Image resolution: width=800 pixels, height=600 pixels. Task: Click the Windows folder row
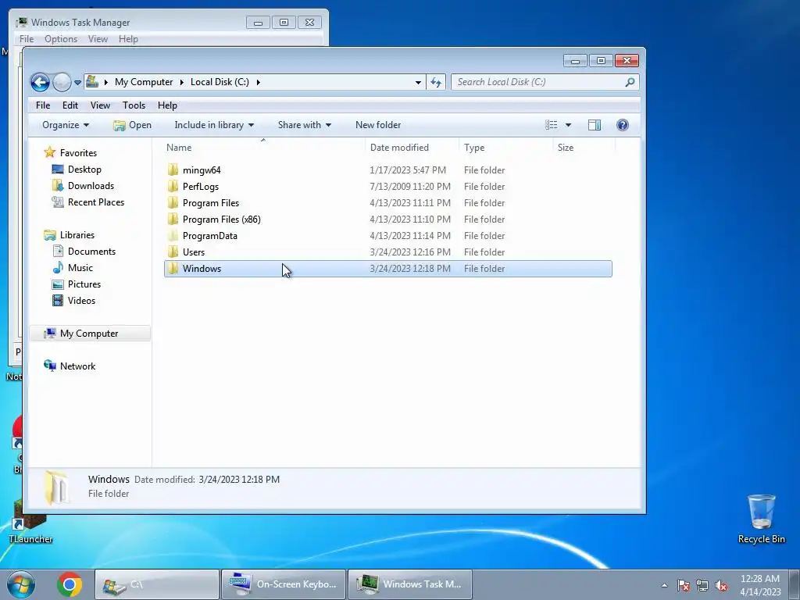pos(387,269)
